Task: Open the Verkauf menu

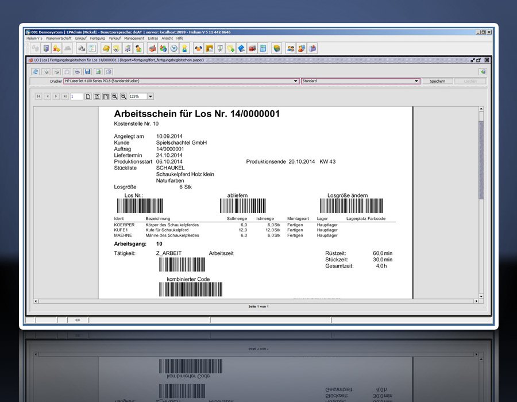Action: pos(115,38)
